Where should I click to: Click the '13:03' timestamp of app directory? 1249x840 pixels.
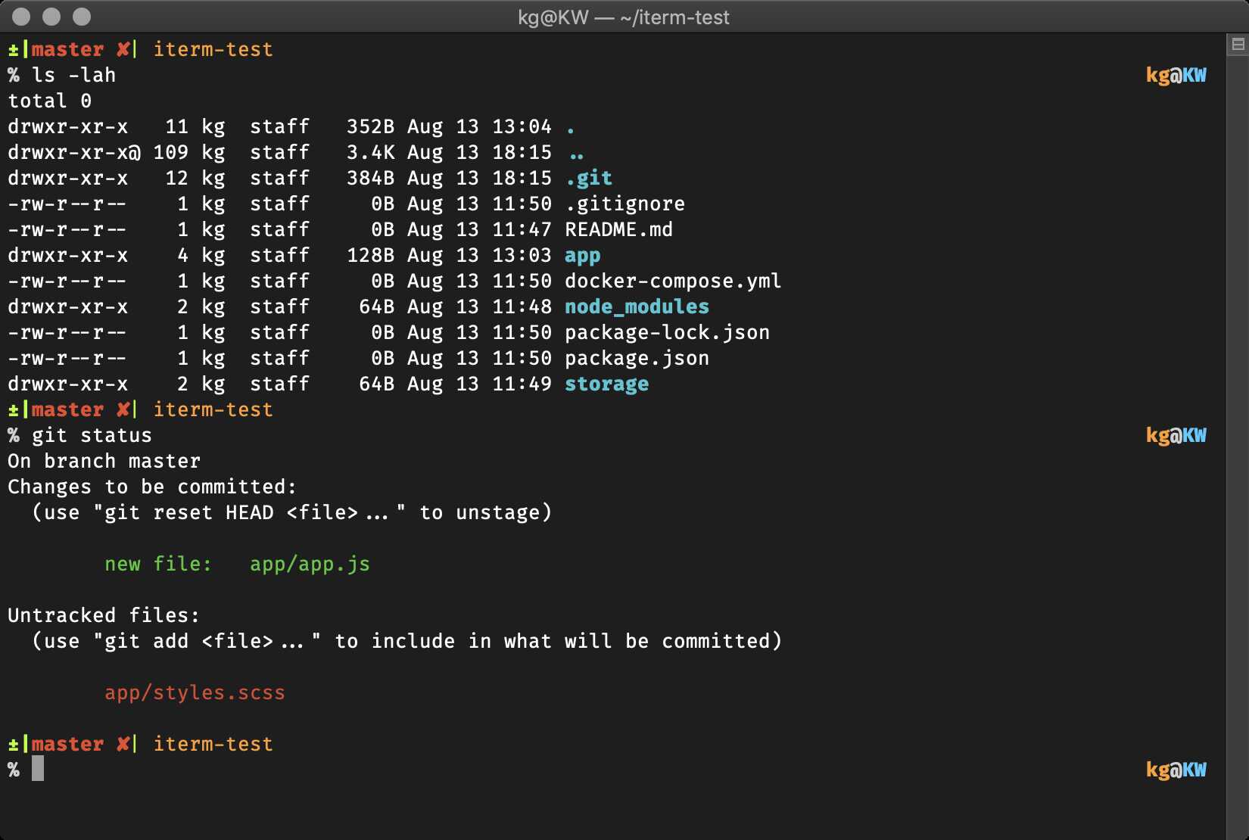pyautogui.click(x=522, y=255)
